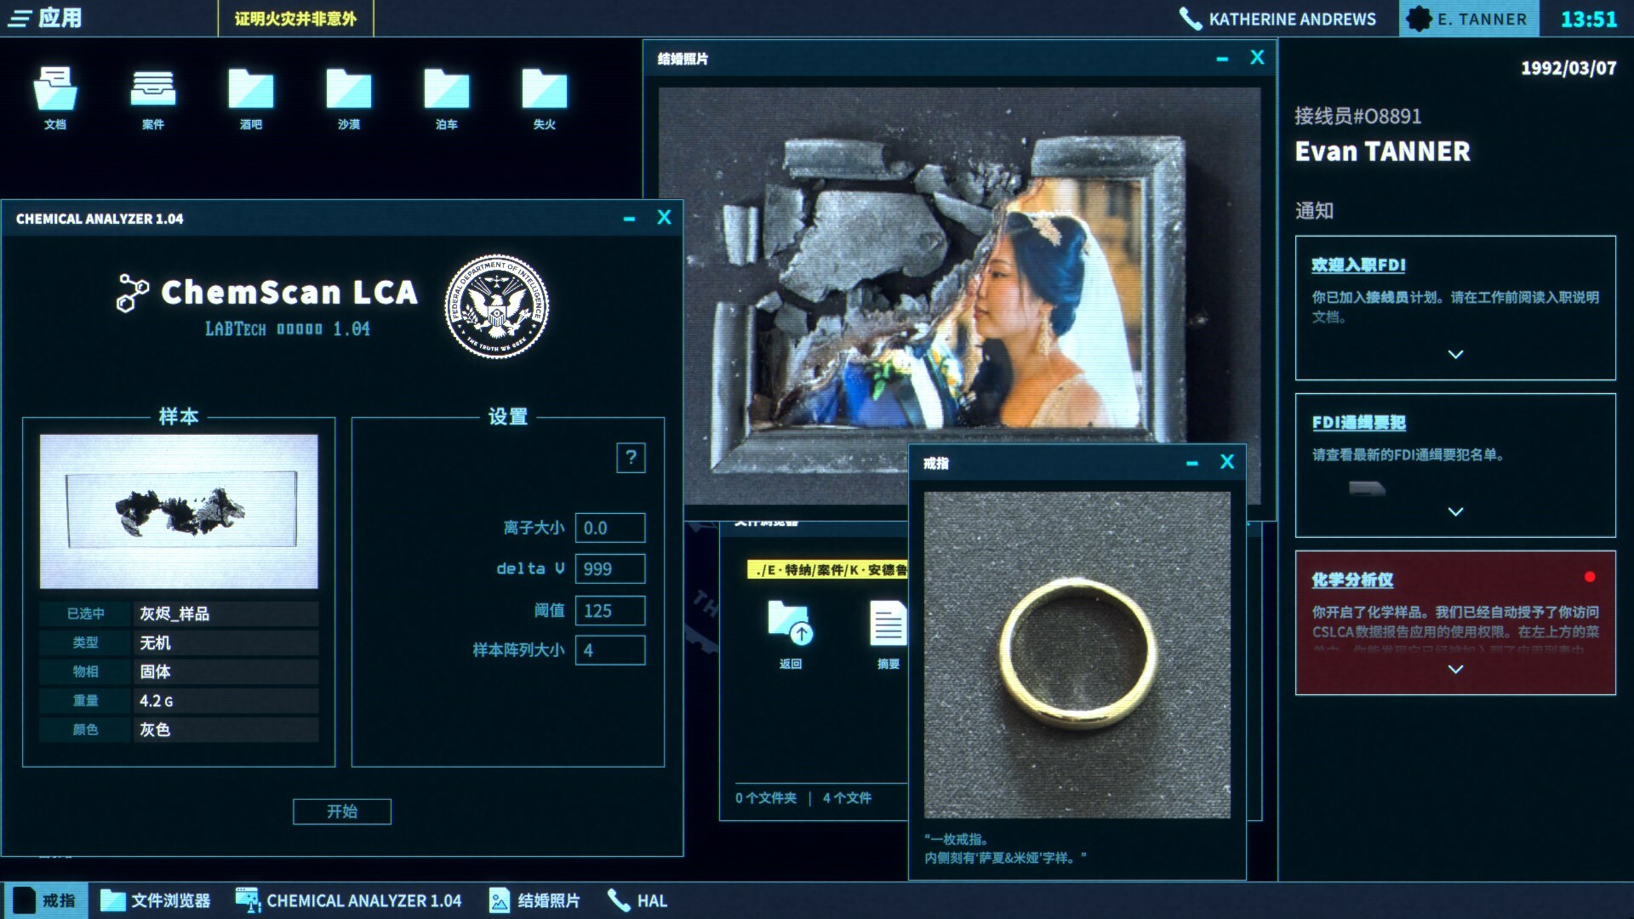Screen dimensions: 1634x919
Task: Click the help question mark button
Action: pyautogui.click(x=631, y=458)
